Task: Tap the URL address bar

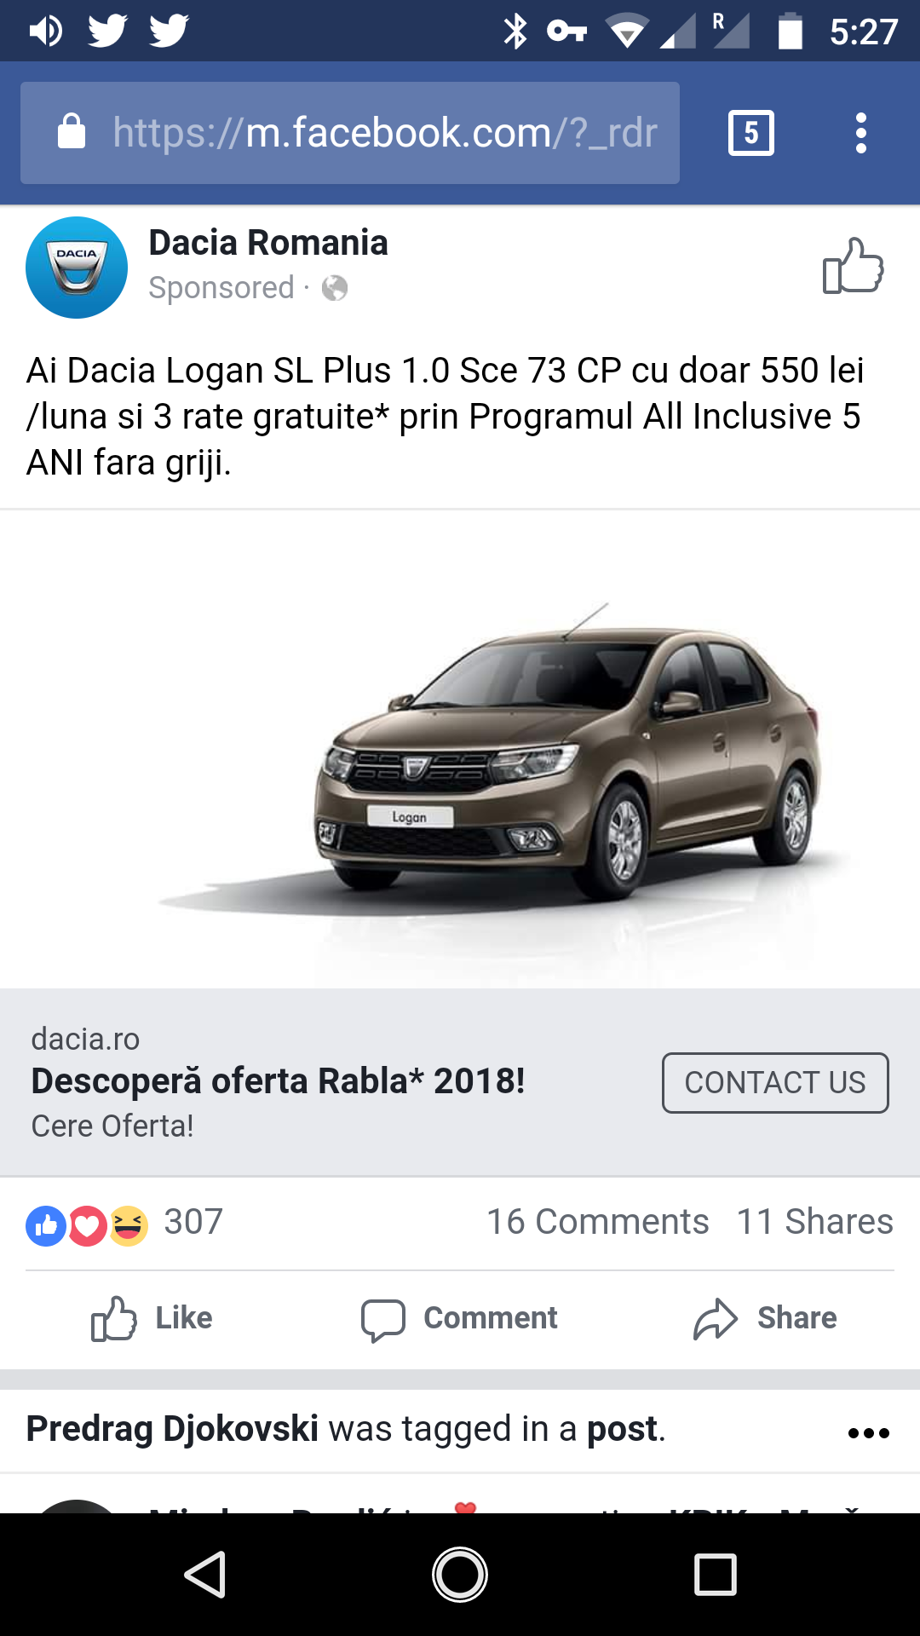Action: 350,133
